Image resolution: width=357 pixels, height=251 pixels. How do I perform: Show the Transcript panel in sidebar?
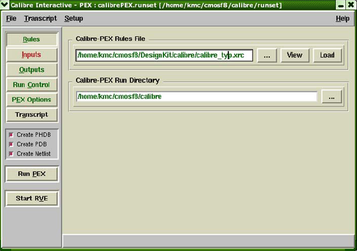tap(32, 115)
